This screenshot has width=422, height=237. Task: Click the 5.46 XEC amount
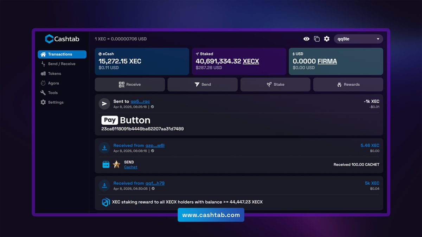(370, 145)
